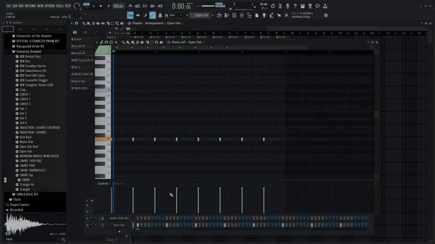Open the FILE menu

(x=9, y=6)
